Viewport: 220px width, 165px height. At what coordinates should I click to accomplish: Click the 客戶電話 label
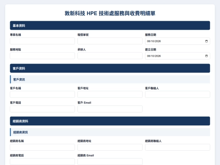point(15,103)
